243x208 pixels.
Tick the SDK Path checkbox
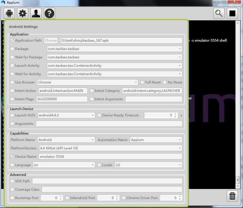coord(12,181)
